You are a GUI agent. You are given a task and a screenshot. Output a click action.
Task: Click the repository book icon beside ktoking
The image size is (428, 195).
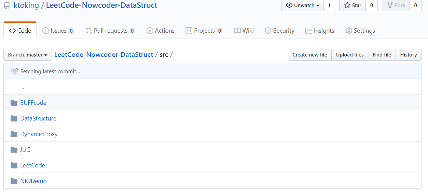tap(7, 6)
